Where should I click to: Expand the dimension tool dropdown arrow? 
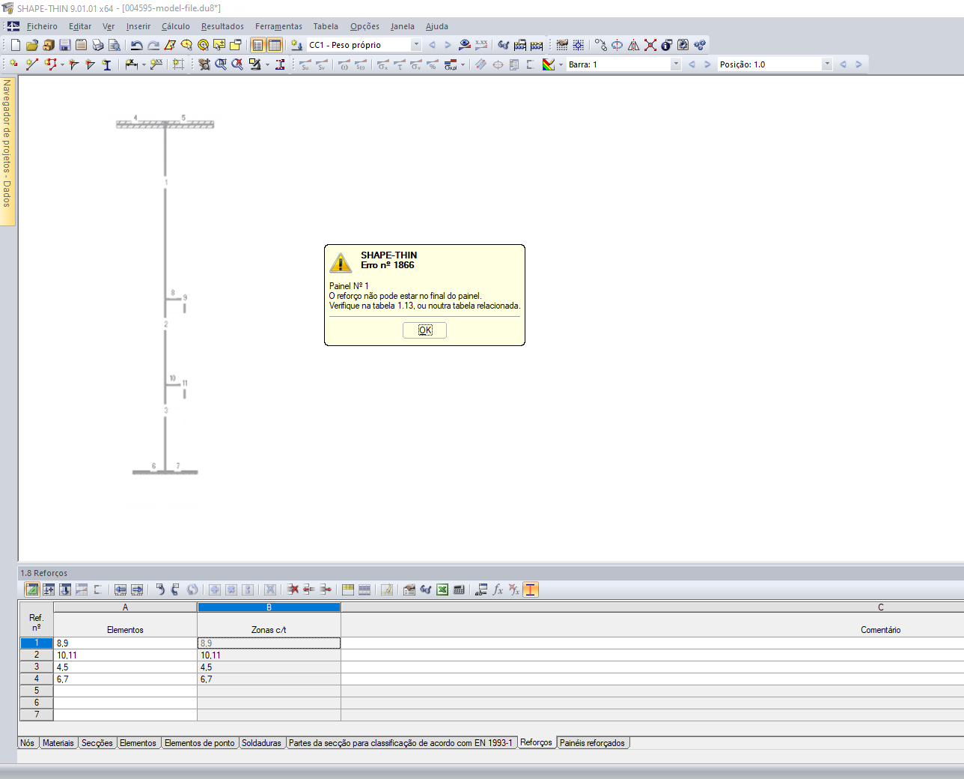144,64
